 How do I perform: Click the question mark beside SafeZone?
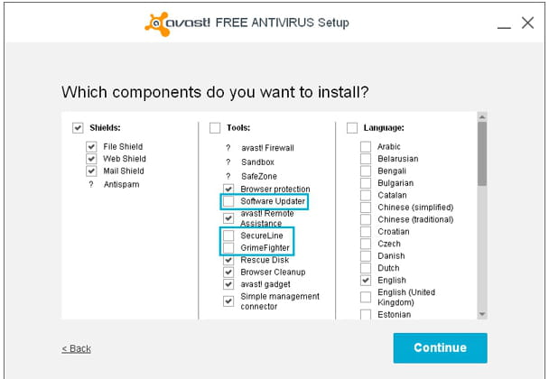pyautogui.click(x=228, y=176)
